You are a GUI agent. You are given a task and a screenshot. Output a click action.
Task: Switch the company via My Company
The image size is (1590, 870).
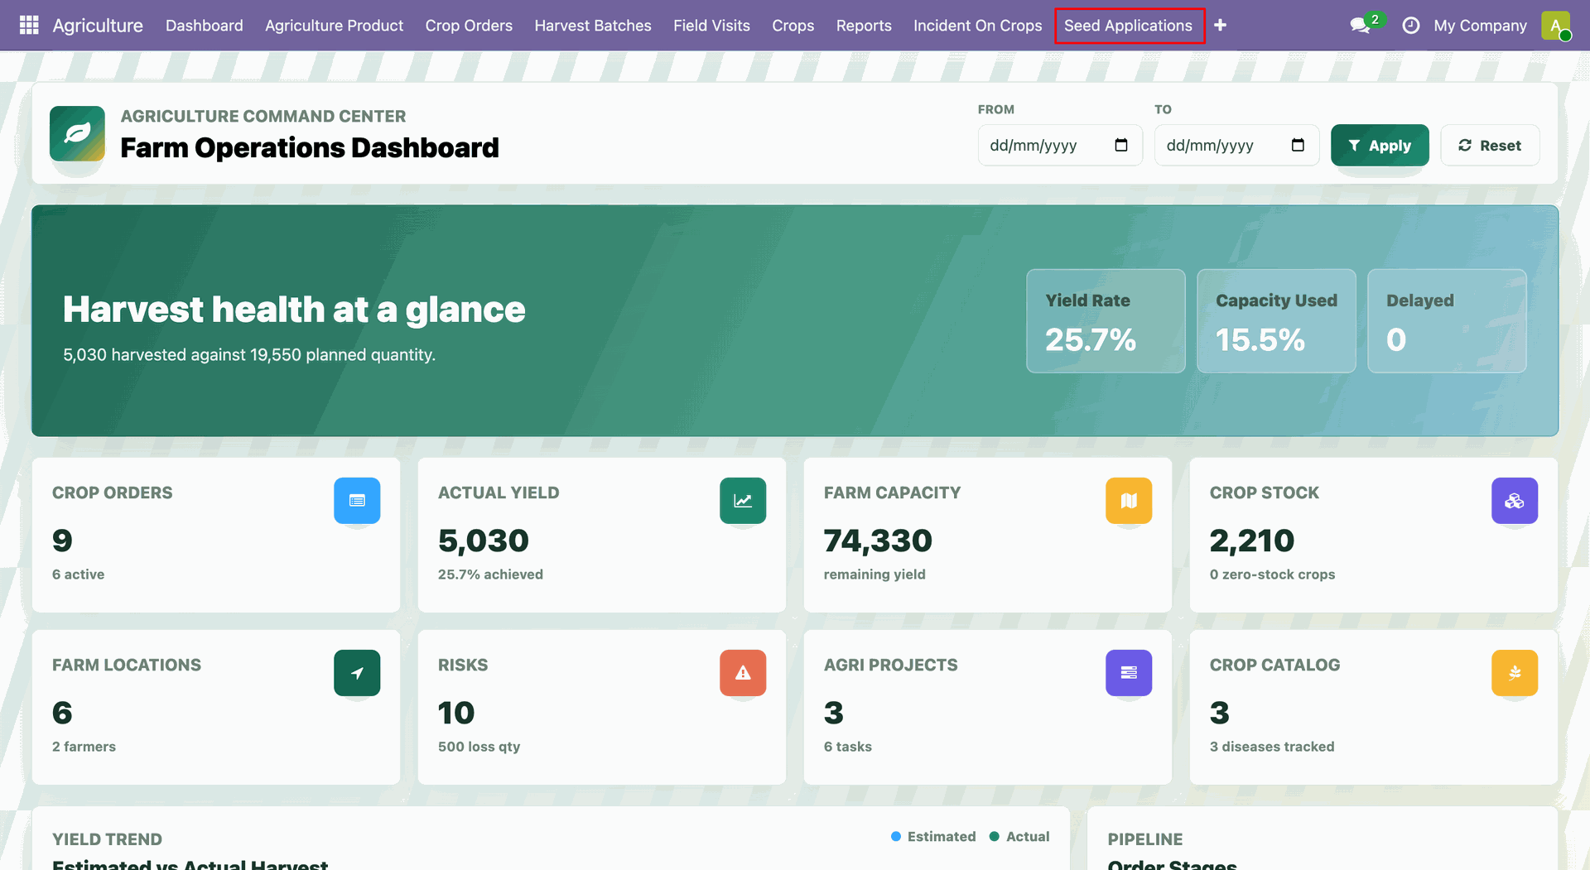point(1480,26)
